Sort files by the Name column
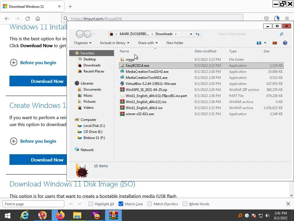294x221 pixels. [124, 51]
